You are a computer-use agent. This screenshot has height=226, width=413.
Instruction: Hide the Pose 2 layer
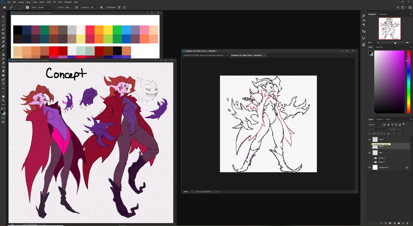pyautogui.click(x=370, y=139)
